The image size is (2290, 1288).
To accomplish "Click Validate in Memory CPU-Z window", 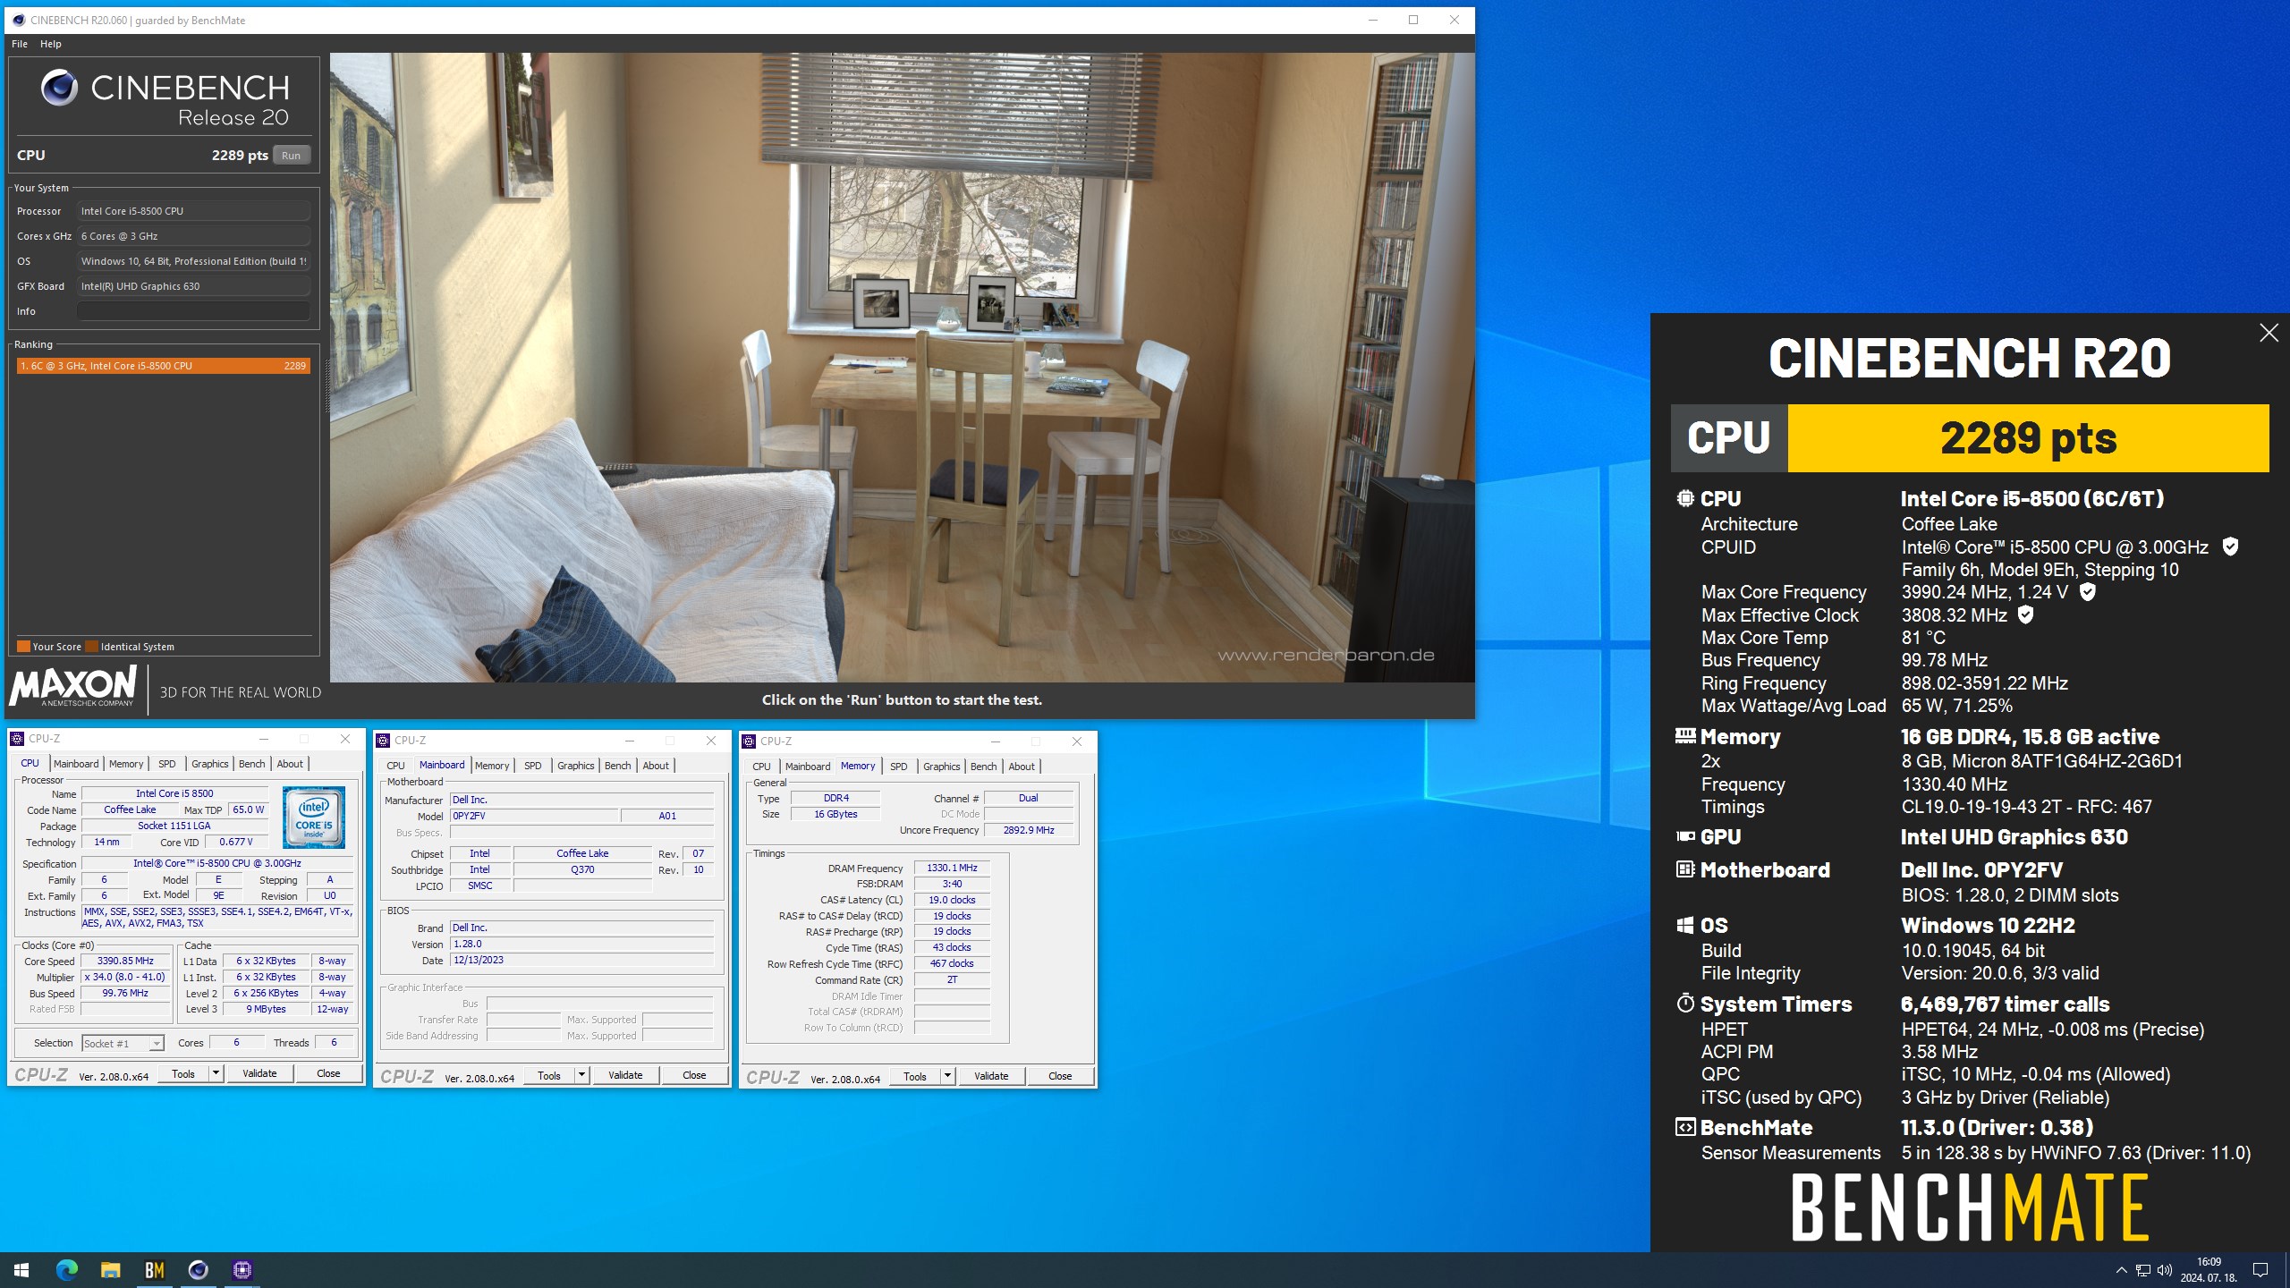I will tap(991, 1077).
